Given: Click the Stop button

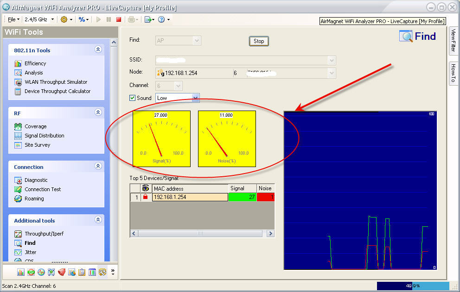Looking at the screenshot, I should tap(259, 41).
